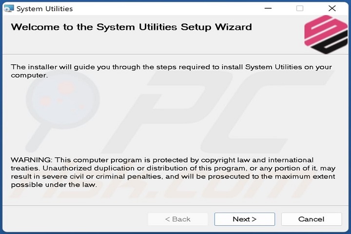The height and width of the screenshot is (234, 351).
Task: Minimize the System Utilities setup window
Action: [268, 8]
